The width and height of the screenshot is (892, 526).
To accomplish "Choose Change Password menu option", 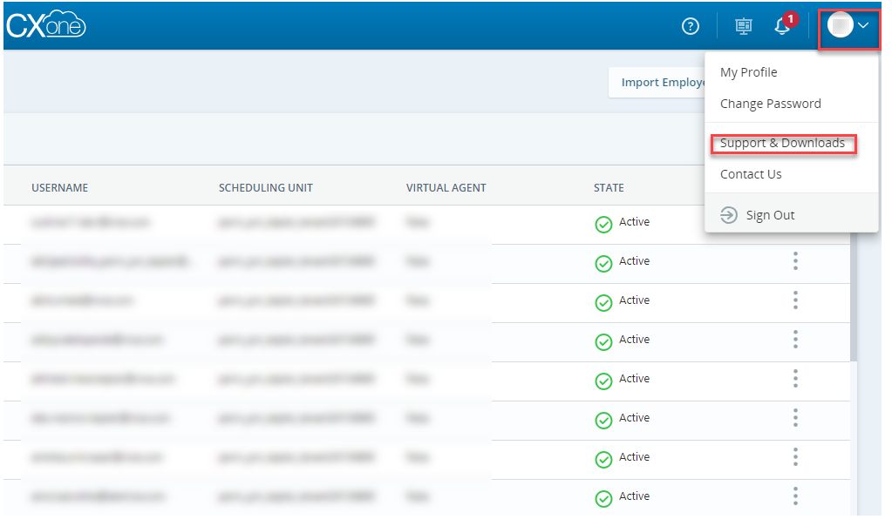I will (770, 104).
